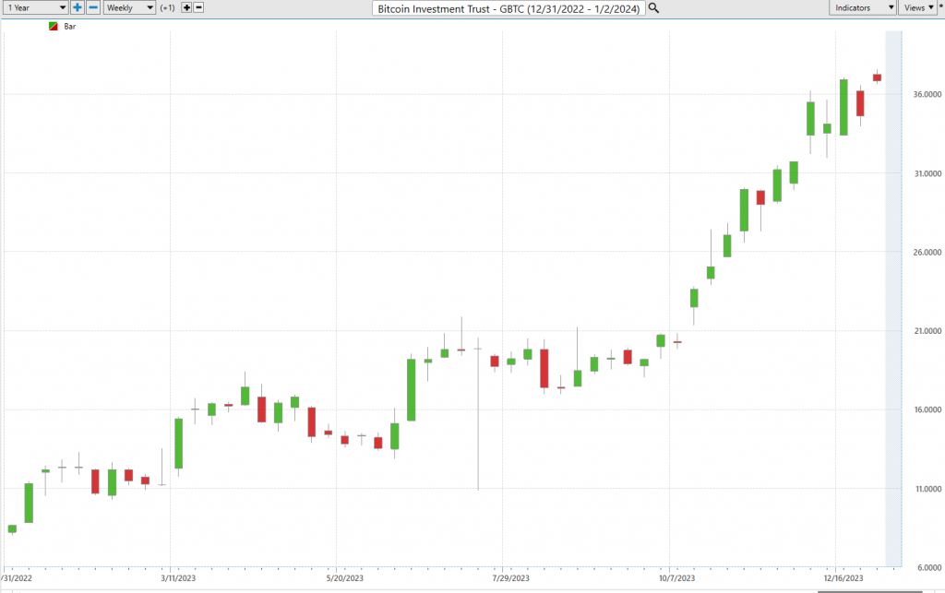Click the 7/29/2023 date axis label
Screen dimensions: 945x593
point(510,578)
